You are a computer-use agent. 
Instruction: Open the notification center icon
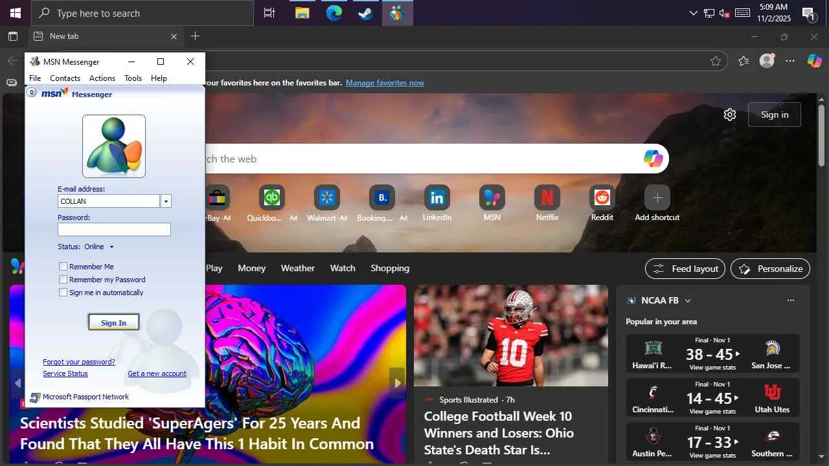808,14
